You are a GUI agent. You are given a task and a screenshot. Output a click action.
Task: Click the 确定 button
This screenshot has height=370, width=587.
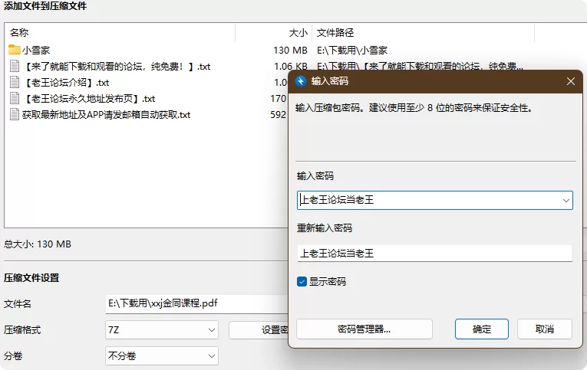[481, 329]
